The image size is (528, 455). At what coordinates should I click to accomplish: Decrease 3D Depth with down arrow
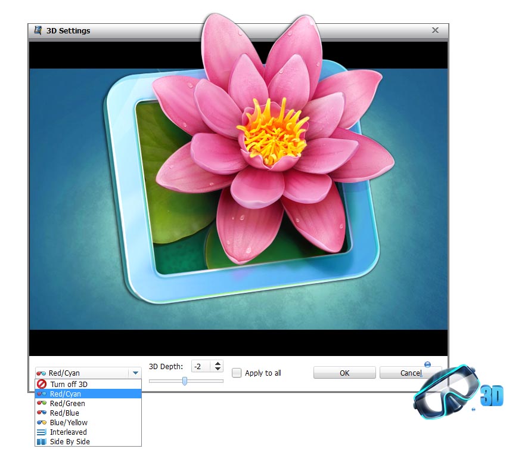[218, 369]
